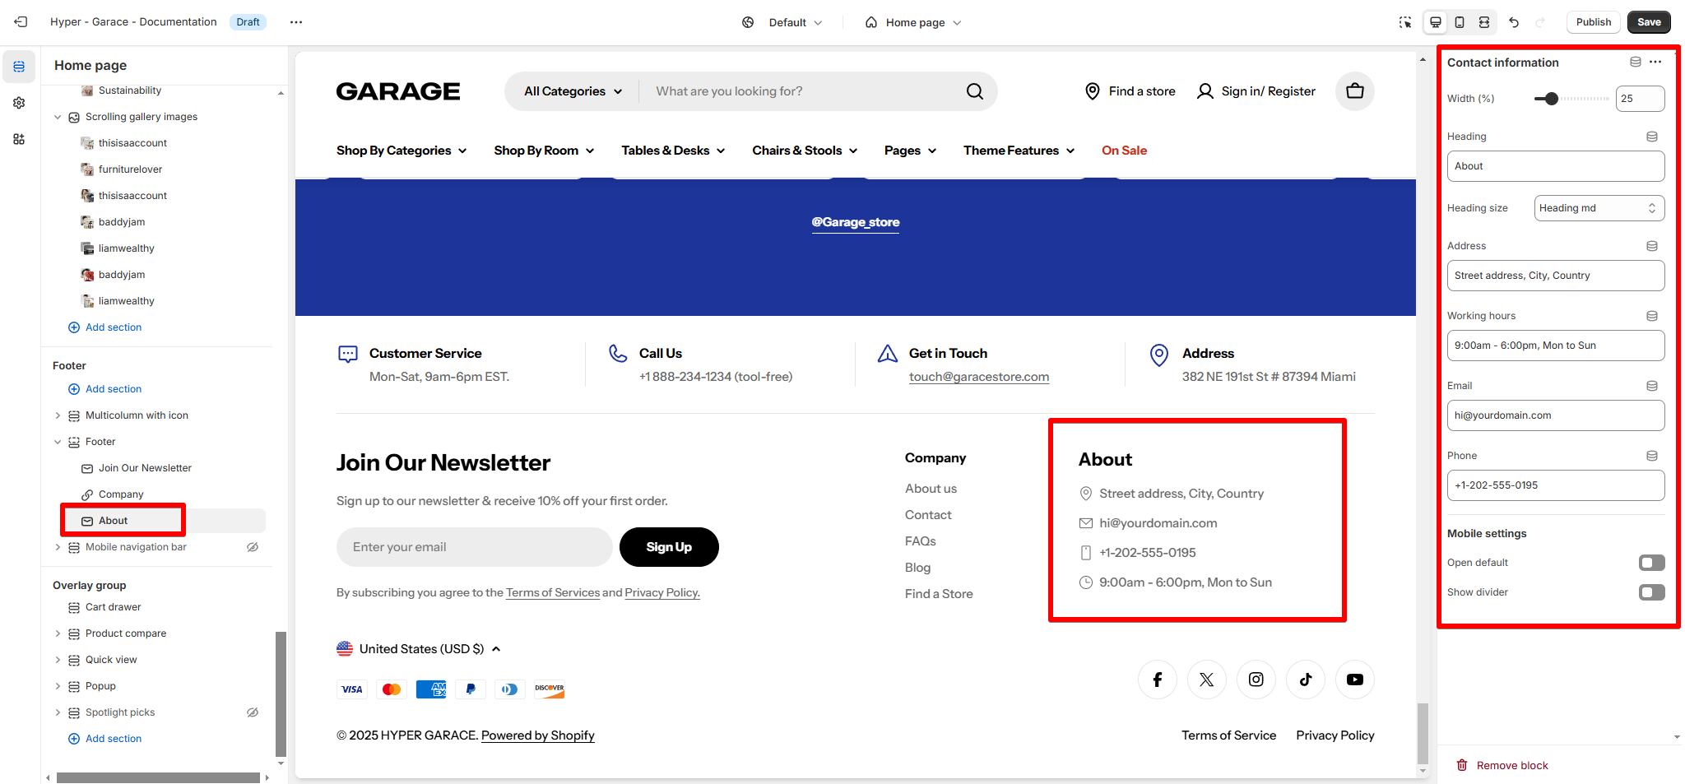The width and height of the screenshot is (1685, 784).
Task: Switch to desktop preview icon
Action: (1436, 22)
